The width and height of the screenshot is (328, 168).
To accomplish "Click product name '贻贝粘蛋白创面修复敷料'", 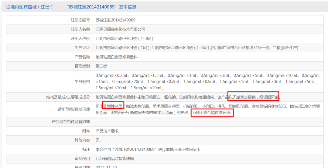I will point(117,57).
